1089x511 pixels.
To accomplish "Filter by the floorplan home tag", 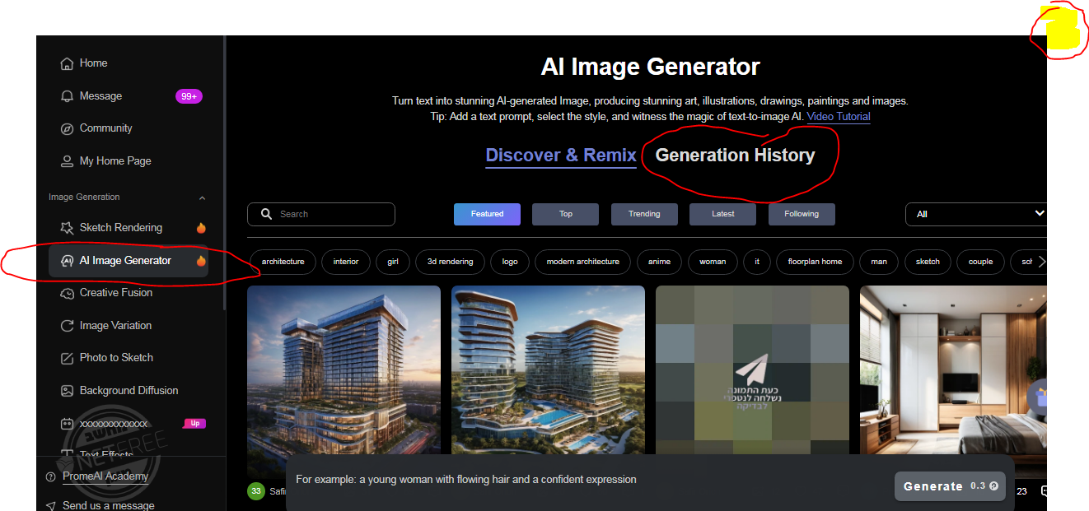I will point(815,262).
